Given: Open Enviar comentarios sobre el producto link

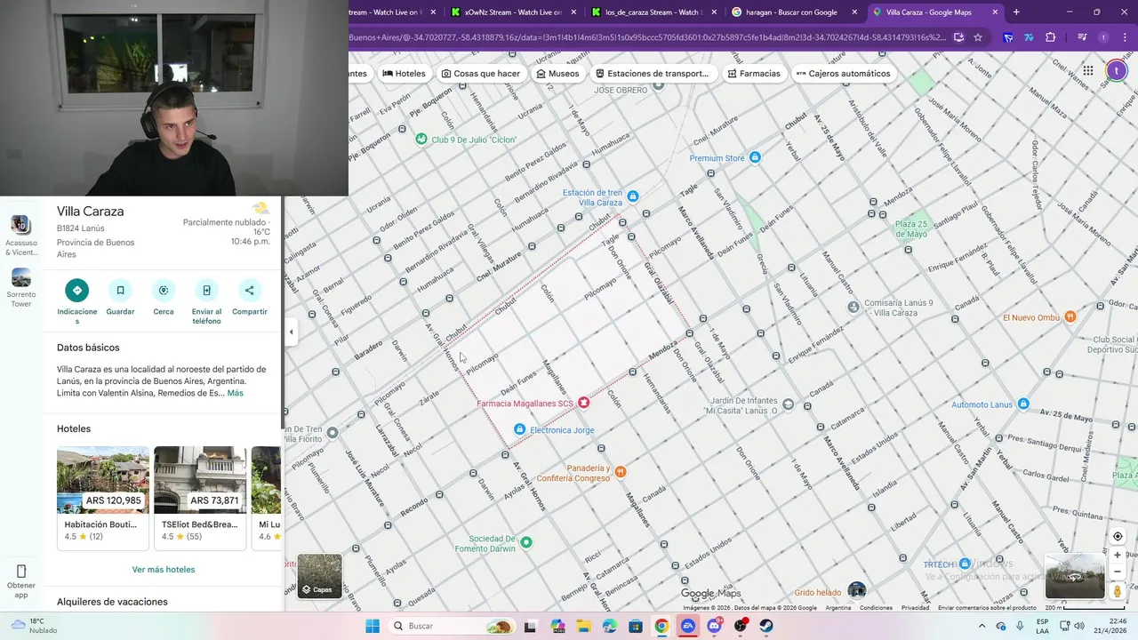Looking at the screenshot, I should point(987,608).
